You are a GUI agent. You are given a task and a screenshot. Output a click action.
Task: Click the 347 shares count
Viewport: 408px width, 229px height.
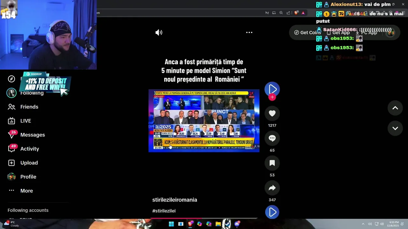(x=272, y=200)
